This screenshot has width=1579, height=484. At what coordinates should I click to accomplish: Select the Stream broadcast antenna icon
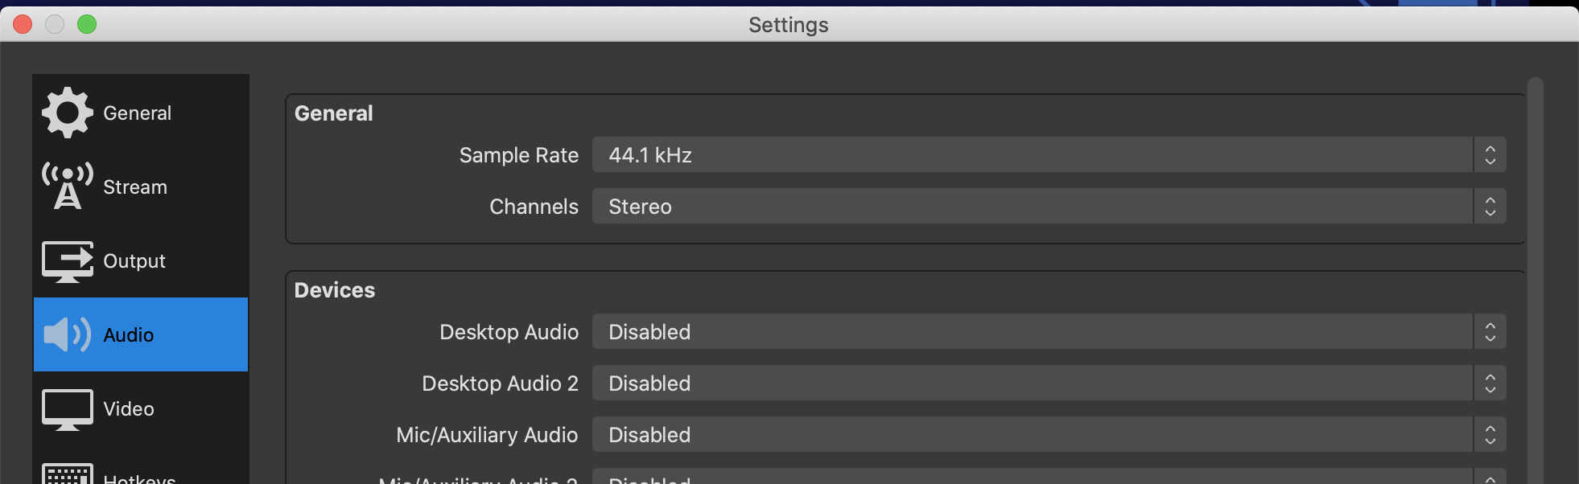68,186
